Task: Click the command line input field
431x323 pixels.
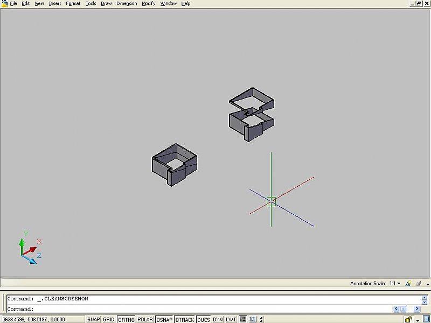Action: tap(199, 309)
